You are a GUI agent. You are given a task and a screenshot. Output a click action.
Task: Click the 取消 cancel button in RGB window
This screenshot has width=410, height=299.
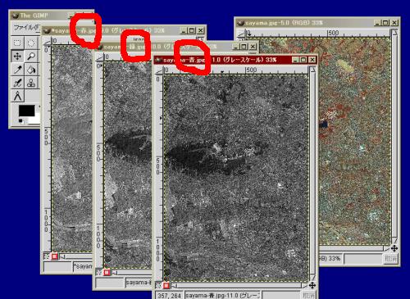tap(390, 258)
